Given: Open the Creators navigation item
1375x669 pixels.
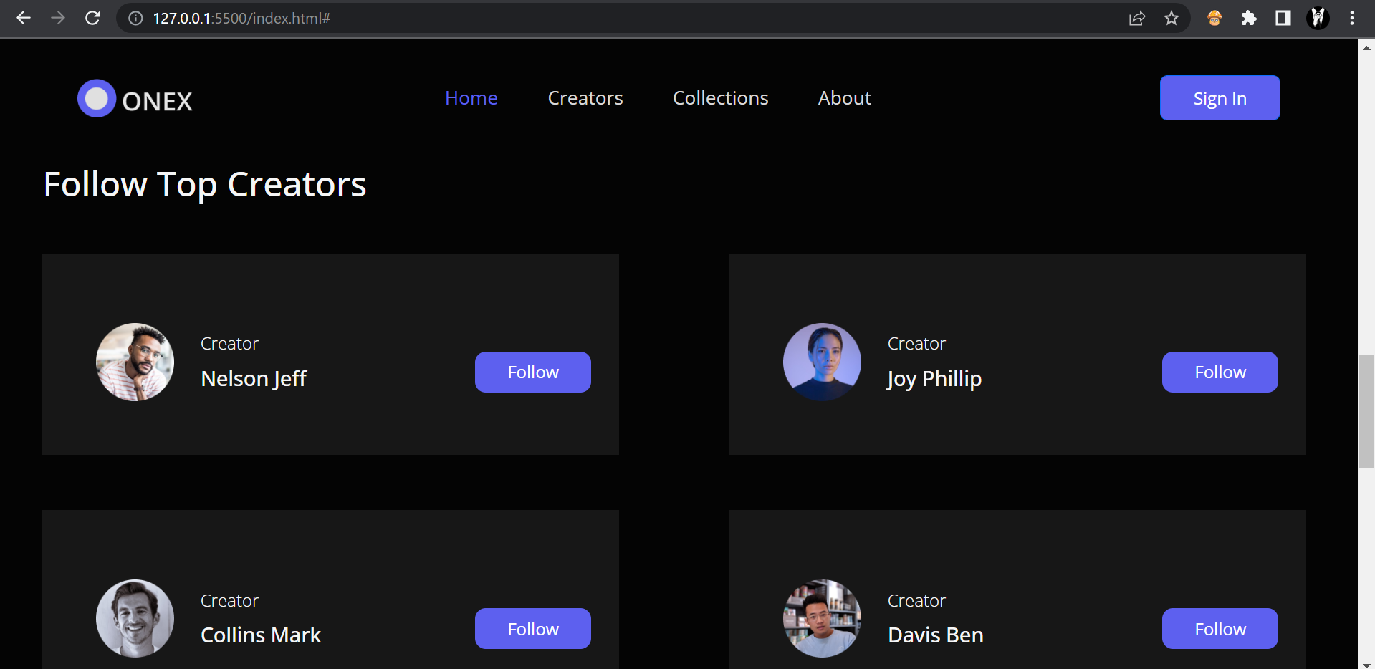Looking at the screenshot, I should 585,98.
